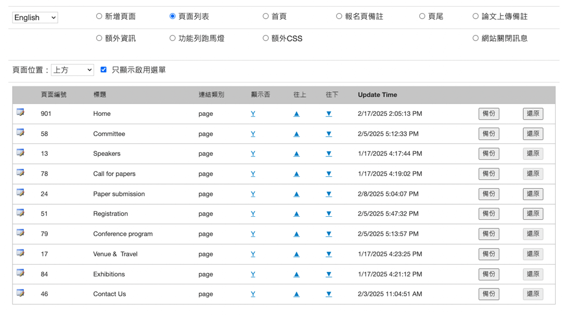Select the 額外CSS radio option
567x315 pixels.
click(x=266, y=38)
